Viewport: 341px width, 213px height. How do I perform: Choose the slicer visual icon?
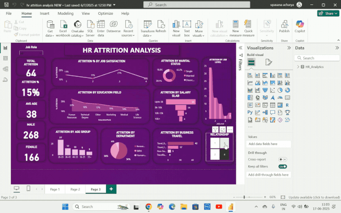(x=265, y=105)
